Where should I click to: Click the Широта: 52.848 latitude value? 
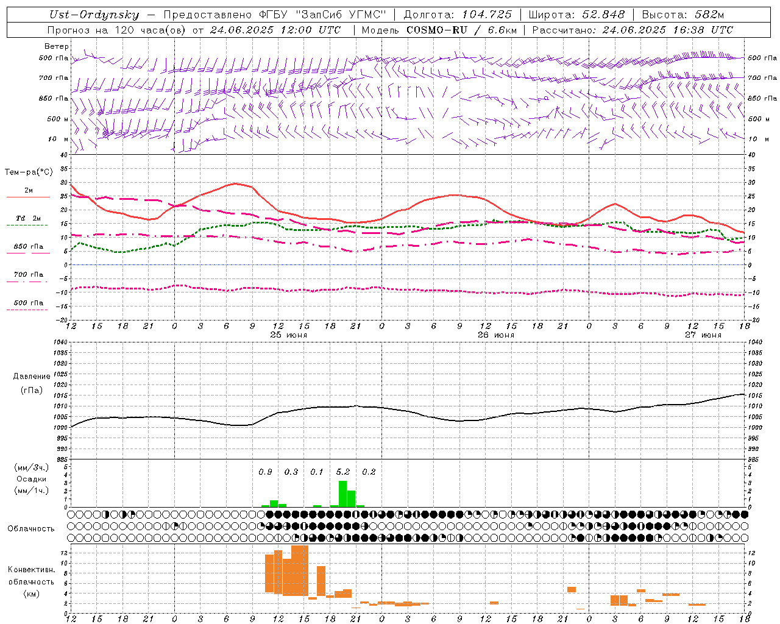point(576,15)
